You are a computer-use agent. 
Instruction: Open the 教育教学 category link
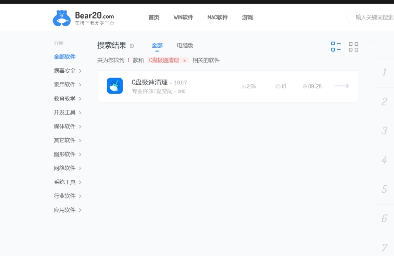point(65,98)
